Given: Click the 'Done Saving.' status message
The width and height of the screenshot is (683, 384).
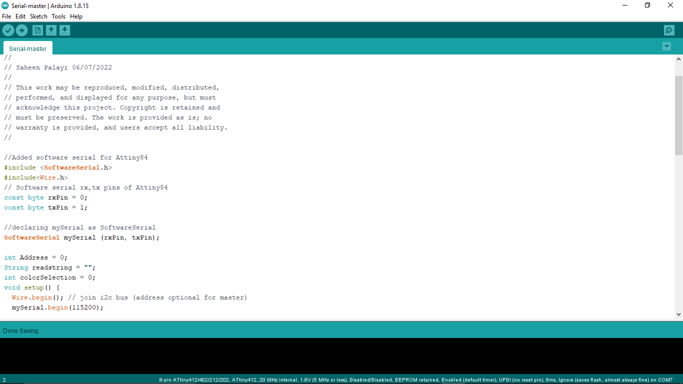Looking at the screenshot, I should coord(21,331).
